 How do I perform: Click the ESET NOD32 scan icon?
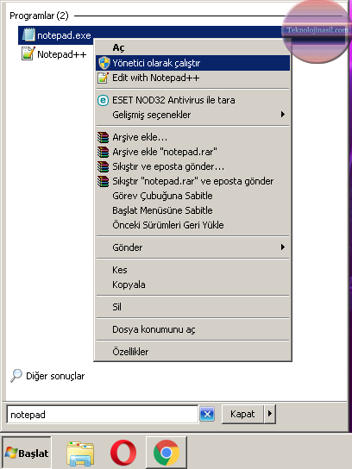coord(103,100)
